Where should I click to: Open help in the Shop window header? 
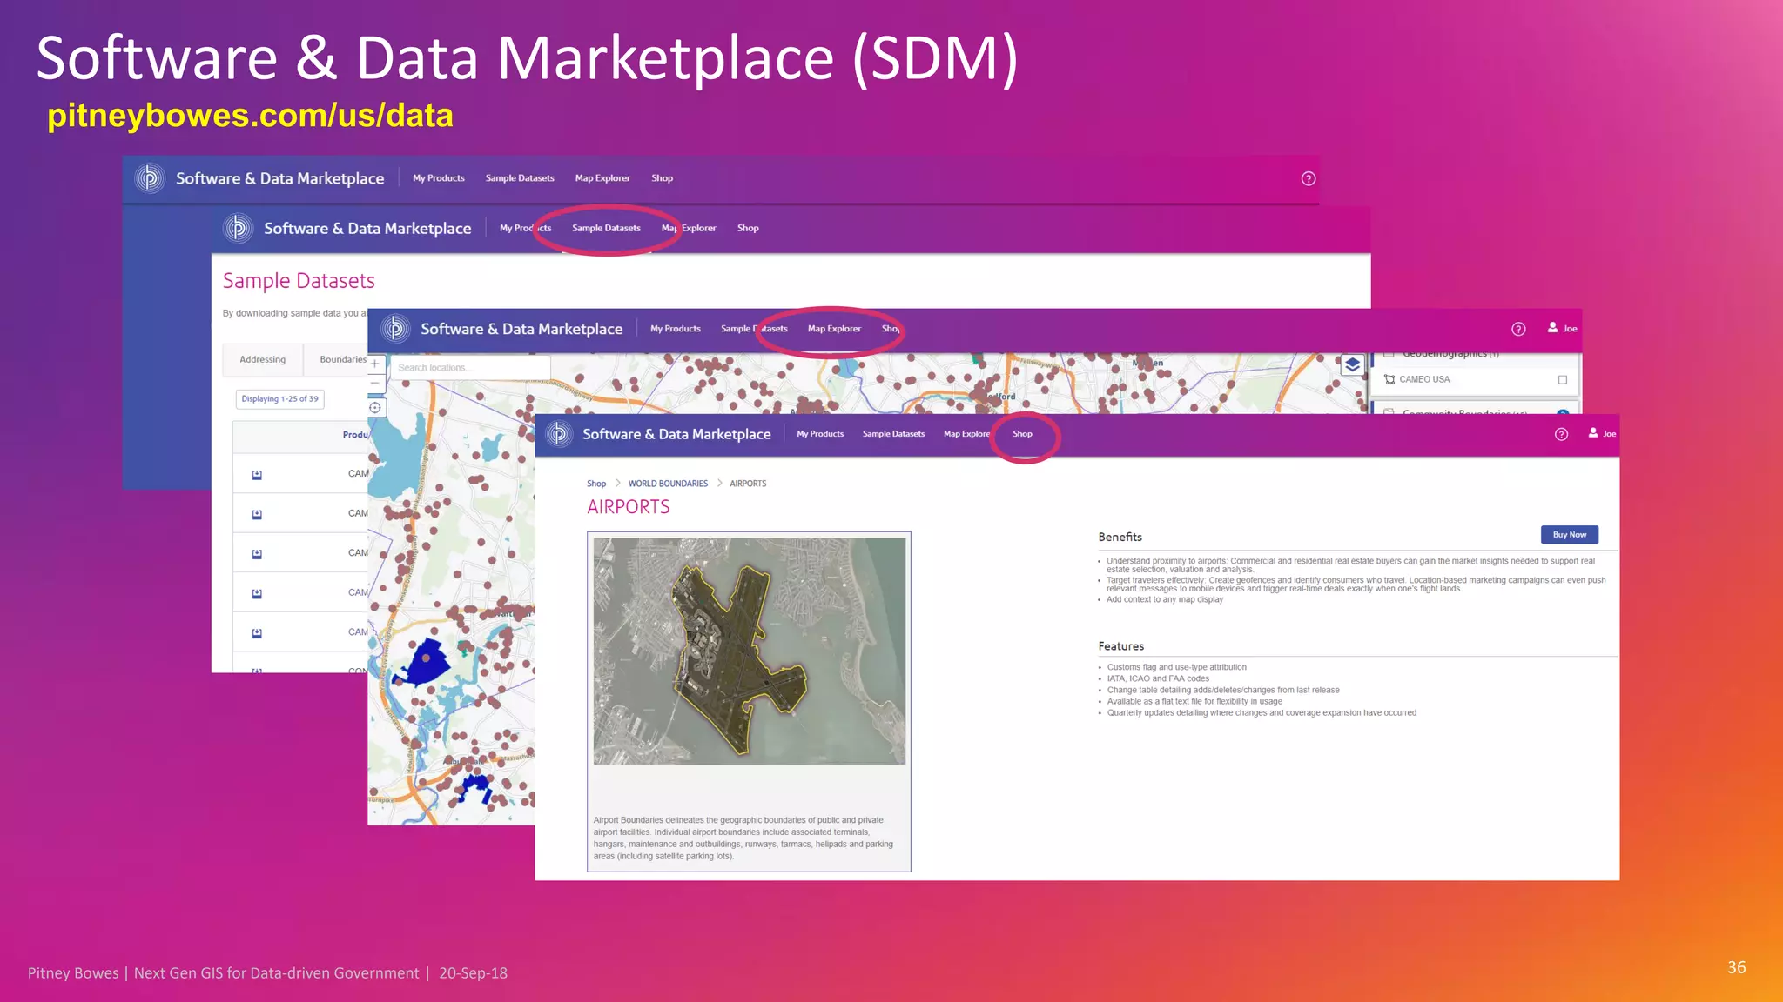tap(1561, 434)
